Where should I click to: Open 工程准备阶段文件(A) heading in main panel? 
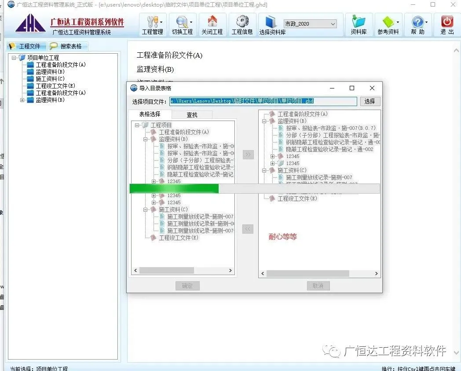[170, 55]
